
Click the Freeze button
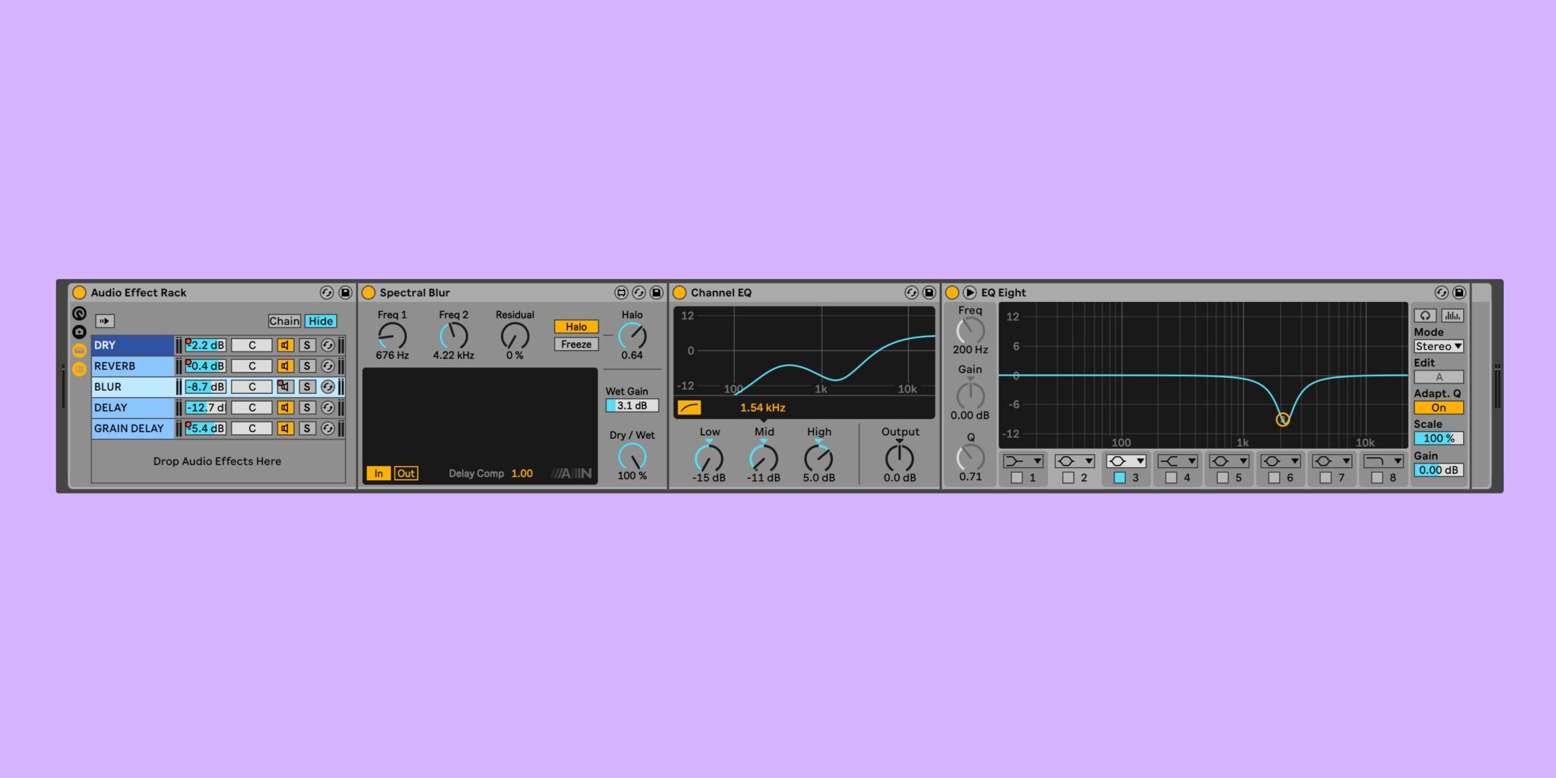point(576,345)
